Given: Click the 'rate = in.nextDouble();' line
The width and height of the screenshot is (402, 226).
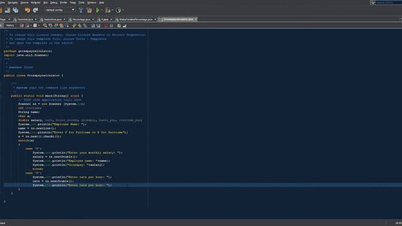Looking at the screenshot, I should 53,181.
